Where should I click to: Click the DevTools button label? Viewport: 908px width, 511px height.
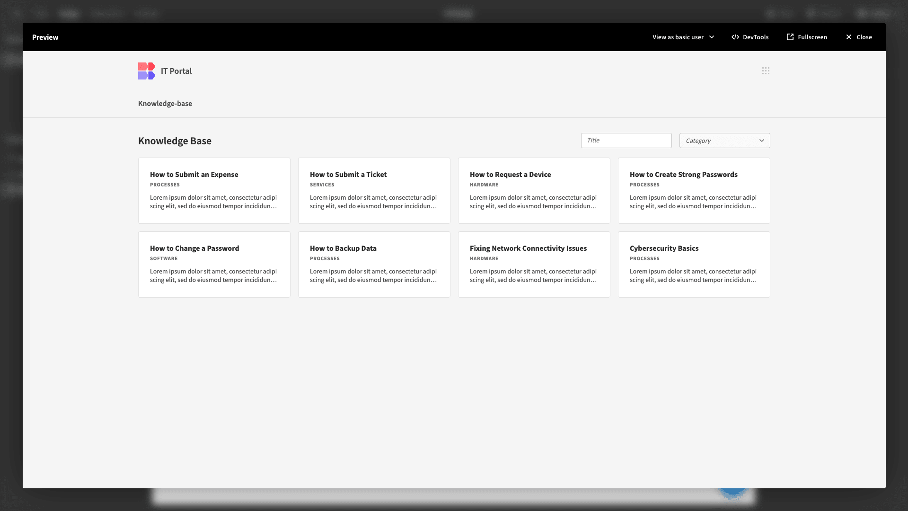tap(756, 37)
